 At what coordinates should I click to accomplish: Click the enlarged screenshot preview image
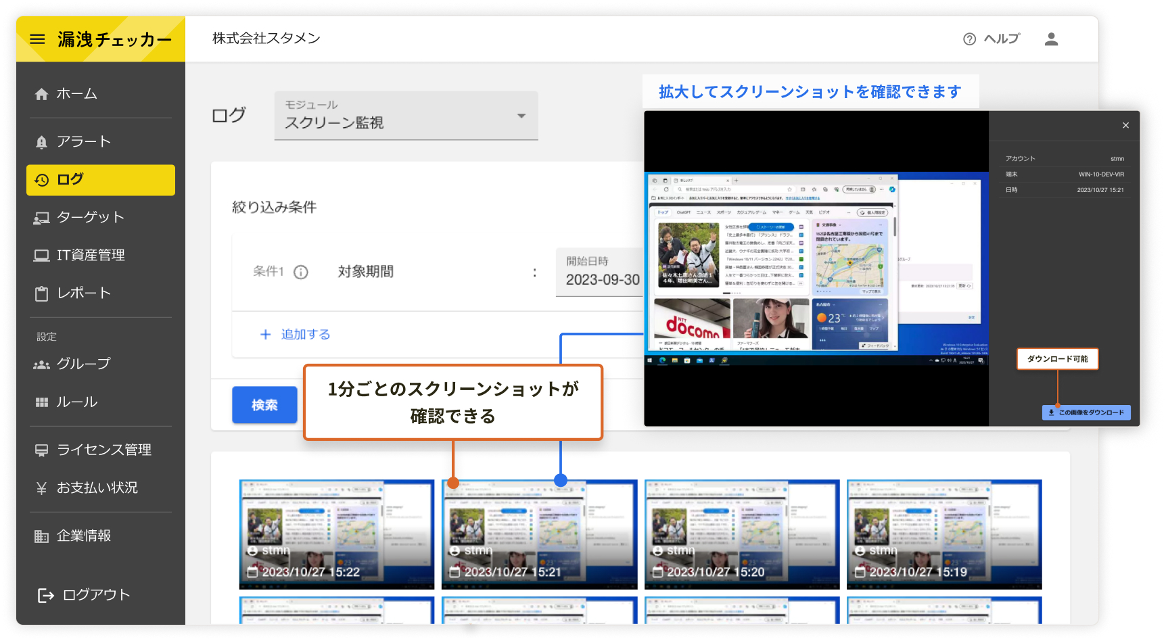(x=816, y=269)
